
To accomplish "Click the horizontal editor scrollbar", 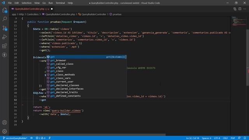I will point(93,135).
